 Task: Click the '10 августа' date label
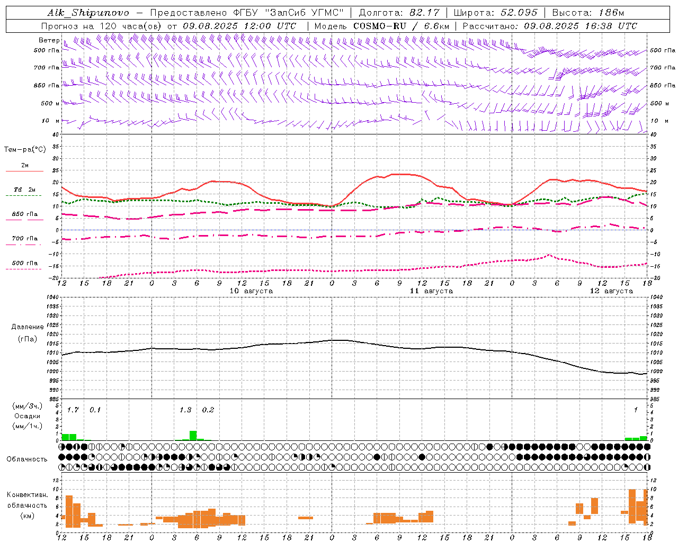(251, 291)
